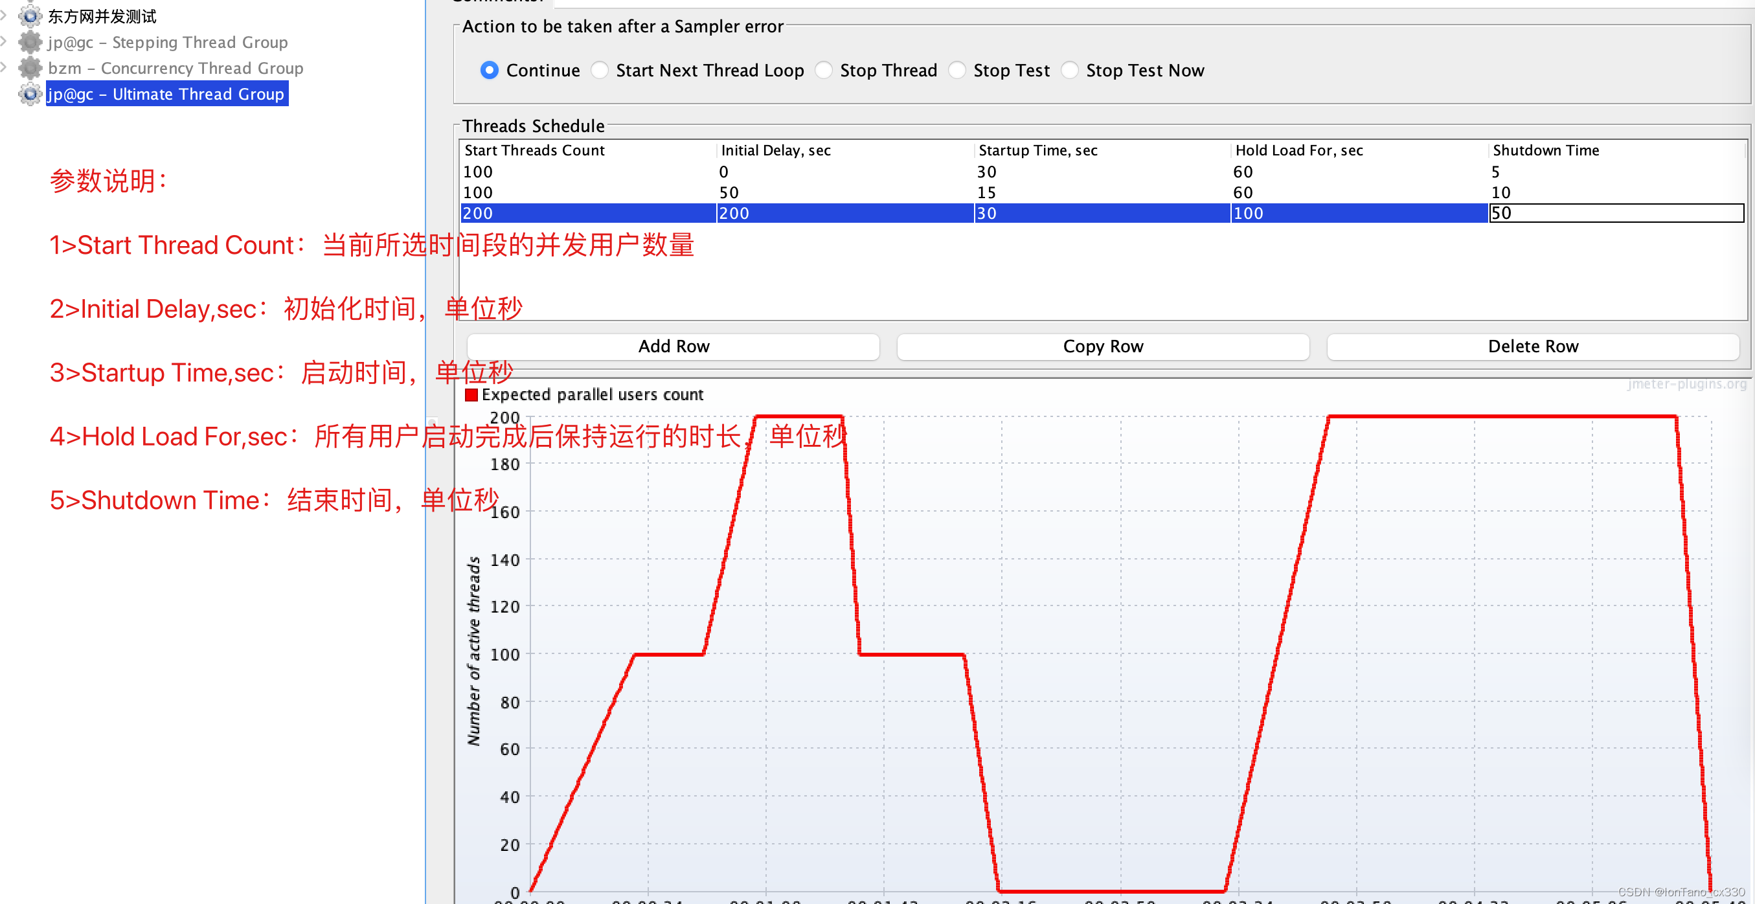Enable Stop Thread after sampler error

(x=824, y=70)
